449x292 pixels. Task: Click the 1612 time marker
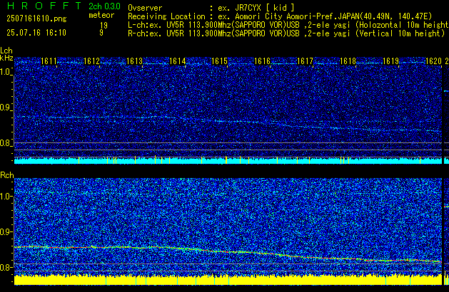pyautogui.click(x=91, y=61)
